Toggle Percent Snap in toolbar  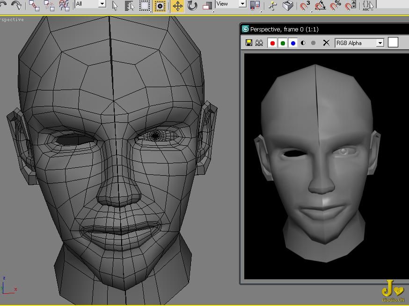(x=335, y=6)
